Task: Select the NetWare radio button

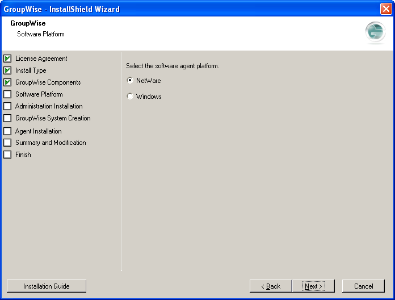Action: click(x=130, y=81)
